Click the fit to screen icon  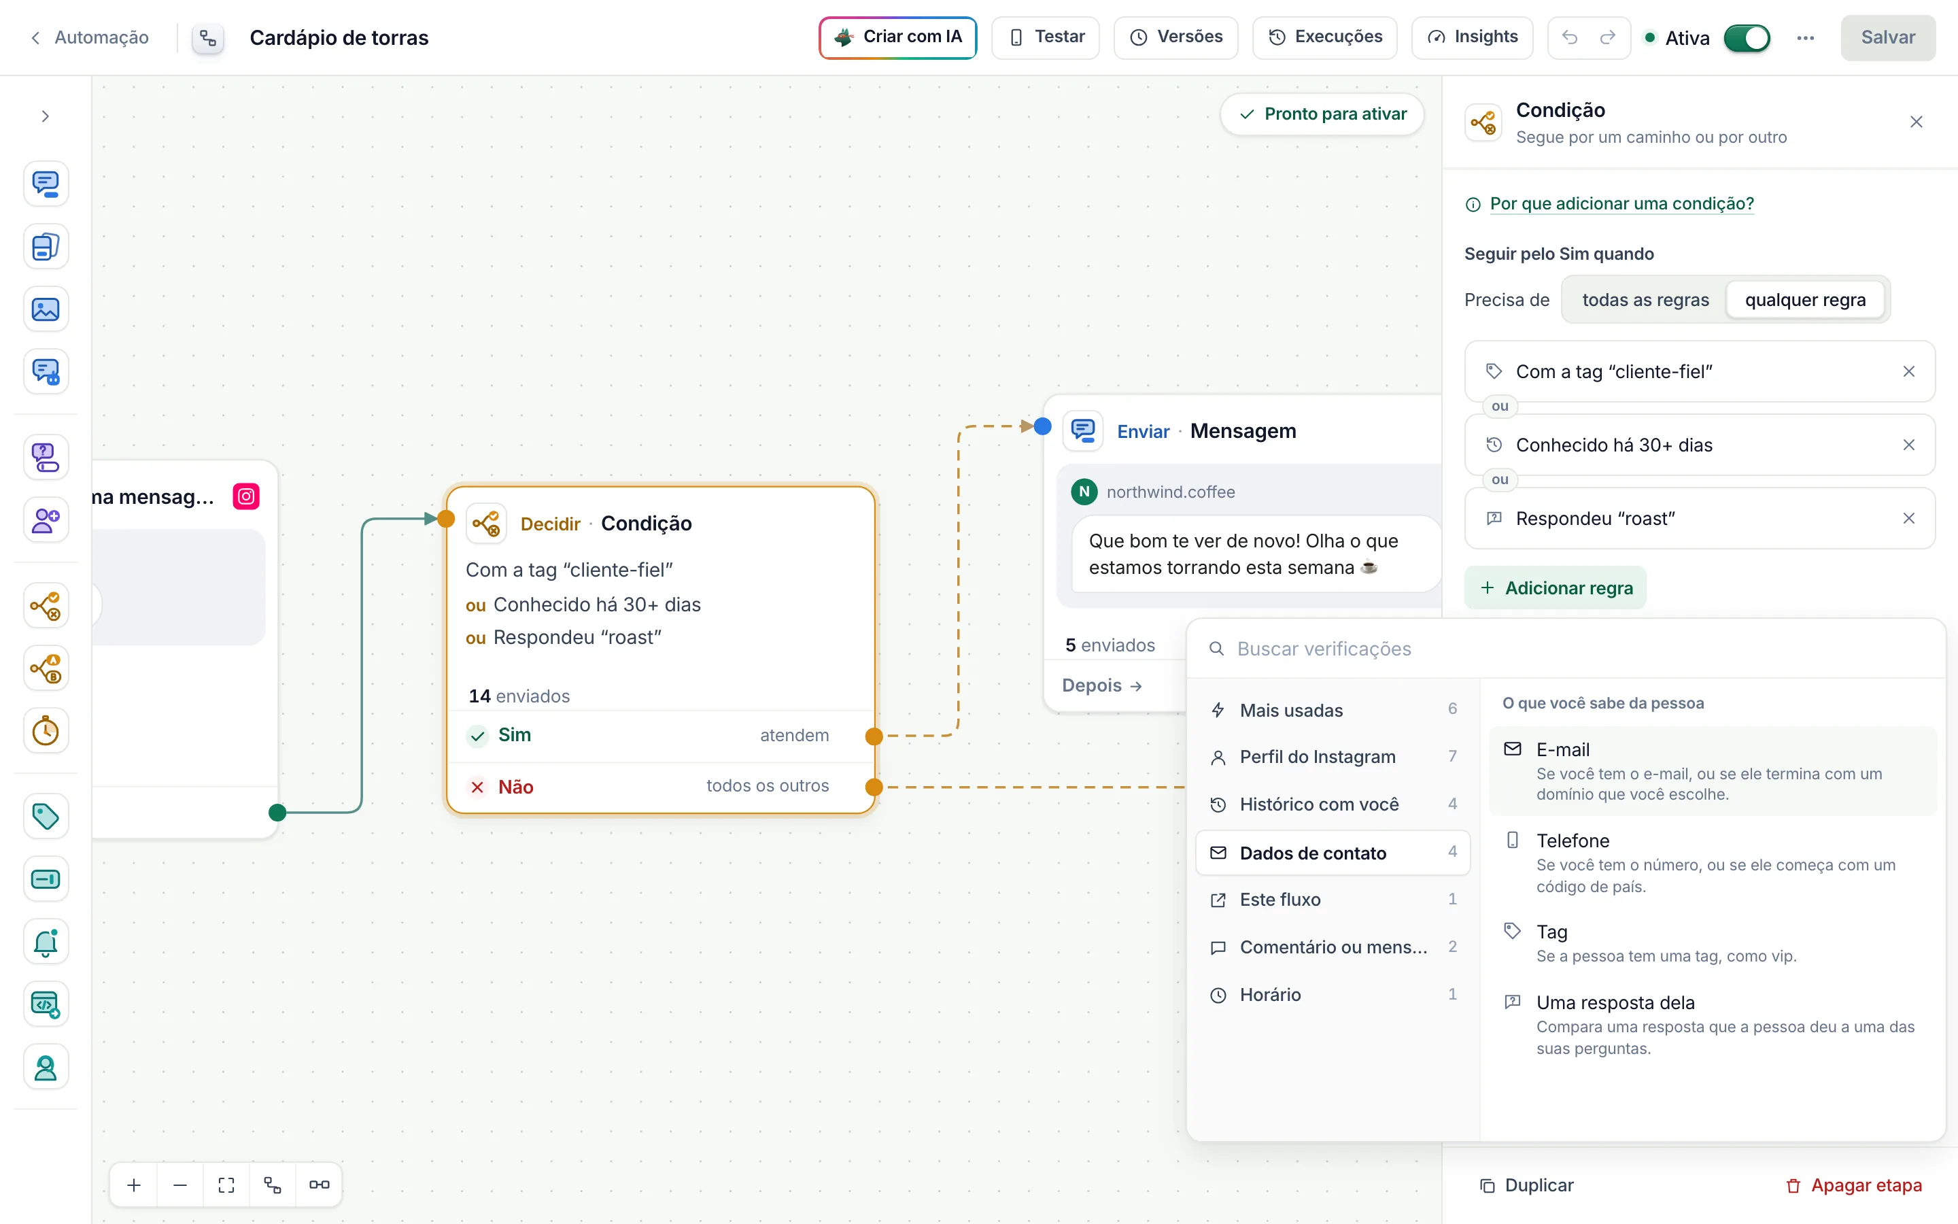[x=226, y=1185]
